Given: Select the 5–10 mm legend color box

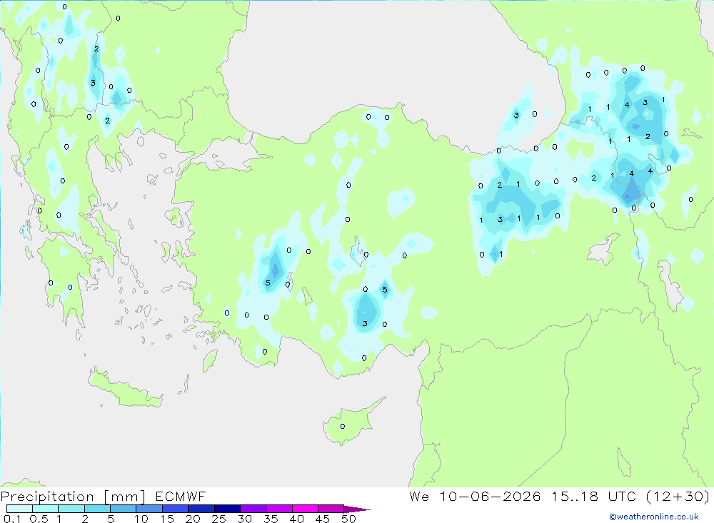Looking at the screenshot, I should 124,509.
